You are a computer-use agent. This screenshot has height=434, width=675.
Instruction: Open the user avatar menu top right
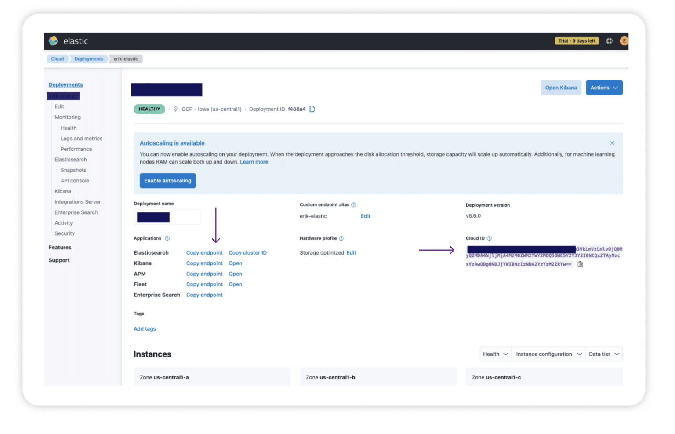coord(624,41)
